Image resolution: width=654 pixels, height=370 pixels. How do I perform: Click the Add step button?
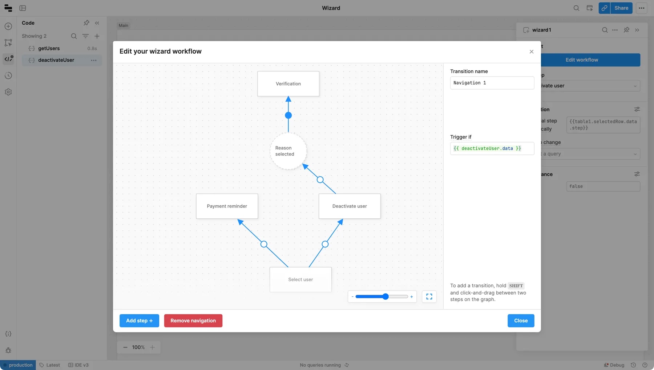139,321
